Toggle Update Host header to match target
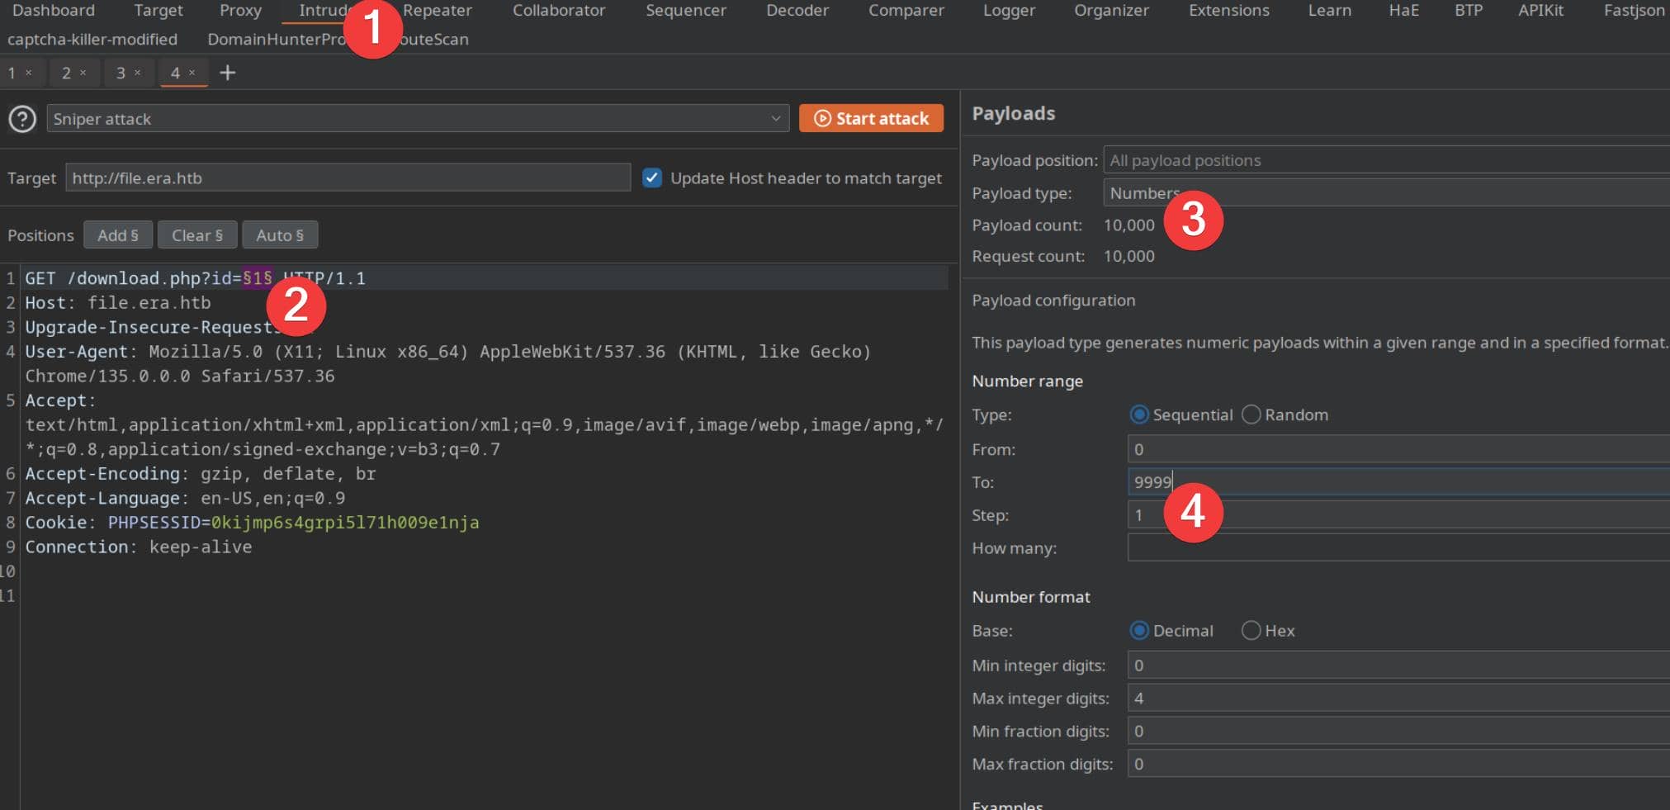This screenshot has width=1670, height=810. pyautogui.click(x=652, y=178)
